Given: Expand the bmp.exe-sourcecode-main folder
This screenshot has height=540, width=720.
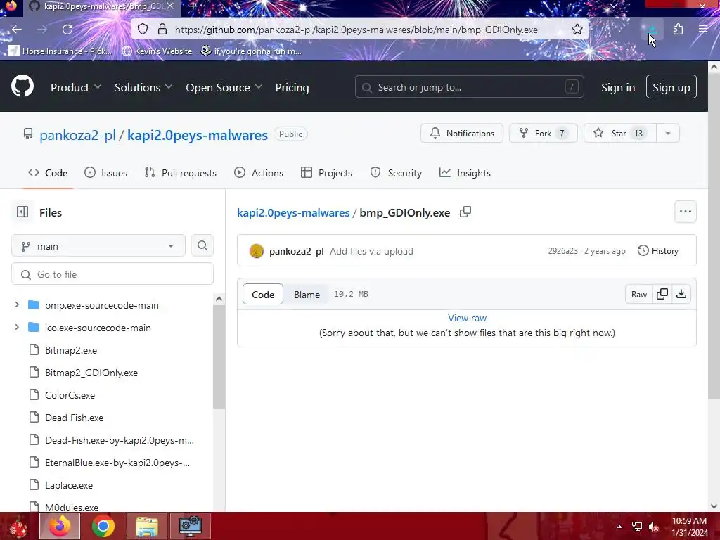Looking at the screenshot, I should pos(17,305).
